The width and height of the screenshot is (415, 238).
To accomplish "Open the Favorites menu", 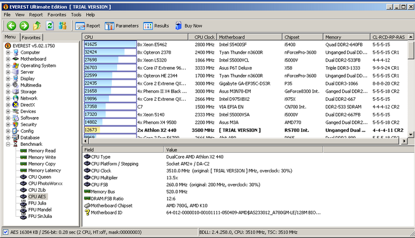I will (56, 14).
